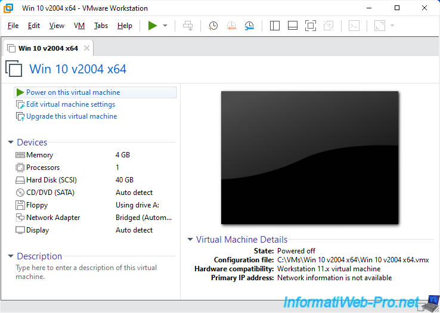
Task: Open the Snapshot Manager icon
Action: click(249, 26)
